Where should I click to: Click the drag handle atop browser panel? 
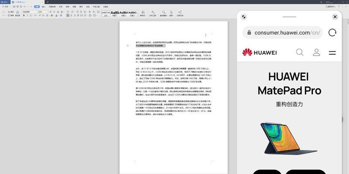tap(289, 17)
